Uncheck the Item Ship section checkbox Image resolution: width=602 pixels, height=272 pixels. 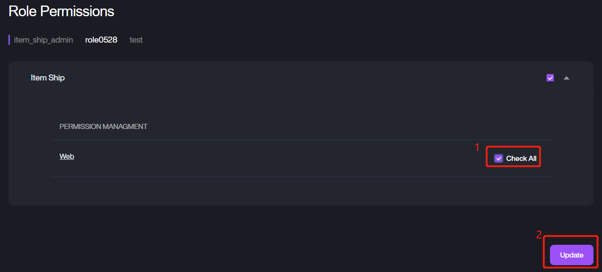tap(550, 78)
